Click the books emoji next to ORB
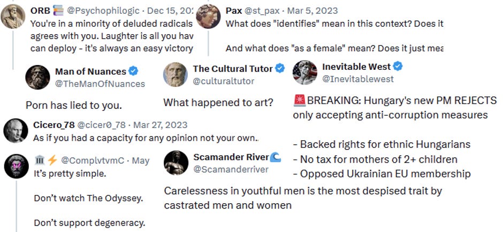The image size is (503, 232). (58, 11)
